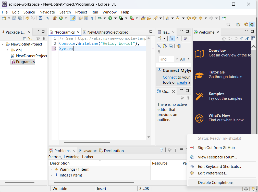258x192 pixels.
Task: Click the yellow Undo arrow toolbar icon
Action: pos(27,18)
